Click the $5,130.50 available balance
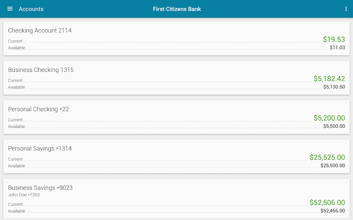The image size is (353, 220). pos(334,87)
